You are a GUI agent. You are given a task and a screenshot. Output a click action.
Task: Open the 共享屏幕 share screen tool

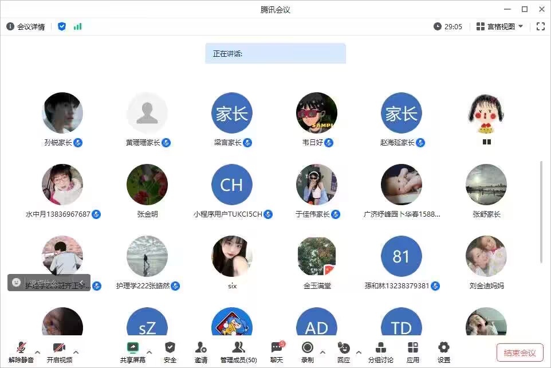pyautogui.click(x=132, y=352)
